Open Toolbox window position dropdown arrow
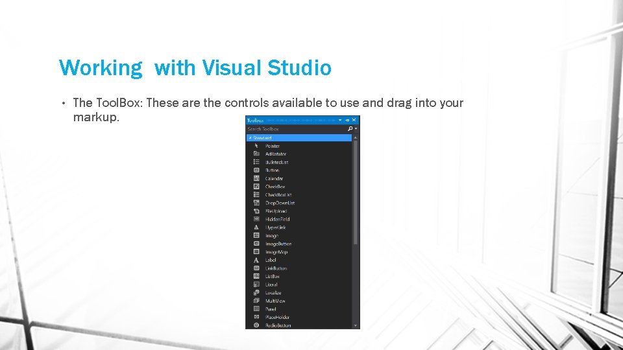The image size is (623, 350). pos(340,120)
